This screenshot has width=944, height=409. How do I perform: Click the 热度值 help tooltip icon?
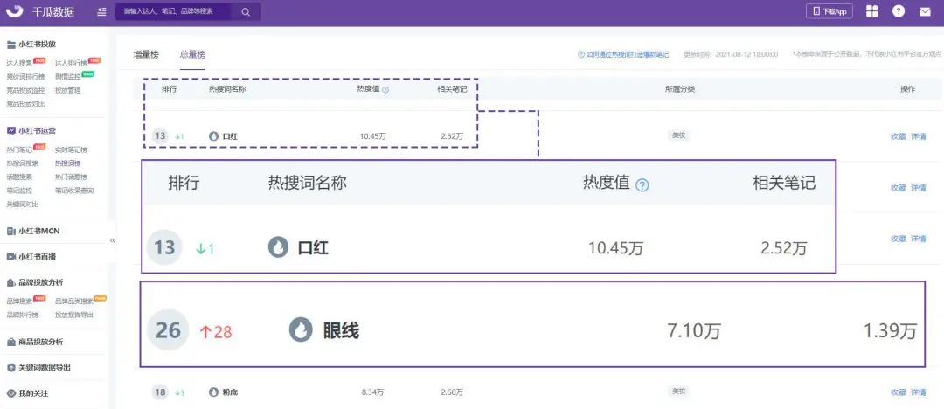point(385,89)
